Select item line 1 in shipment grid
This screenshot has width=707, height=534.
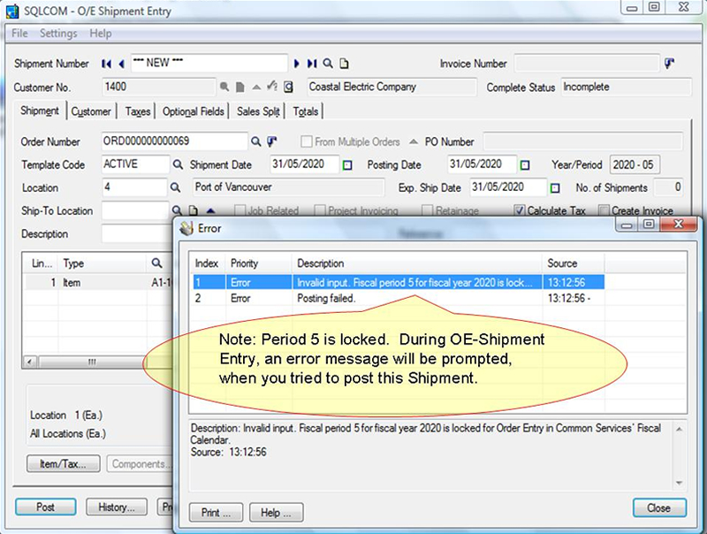(98, 283)
